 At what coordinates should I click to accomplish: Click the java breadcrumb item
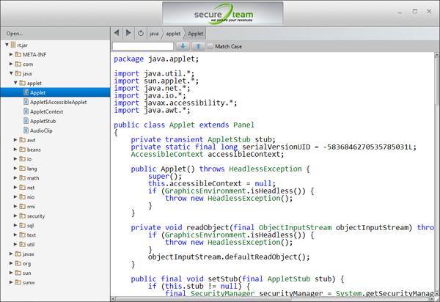click(154, 34)
